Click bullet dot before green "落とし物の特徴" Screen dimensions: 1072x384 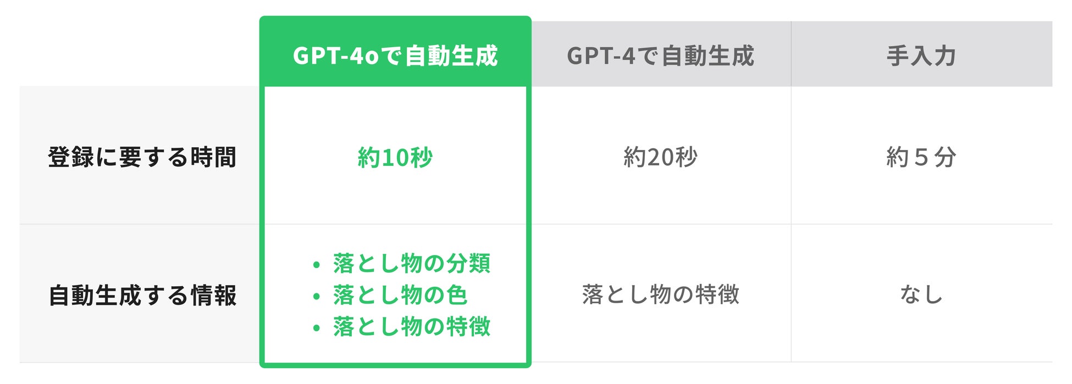pos(316,329)
